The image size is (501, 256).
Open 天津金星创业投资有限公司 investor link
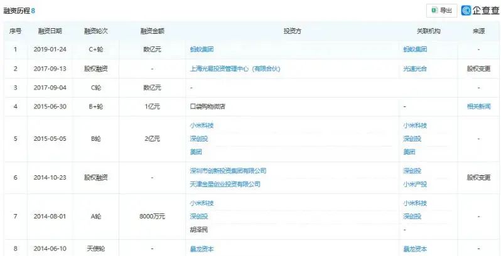tap(225, 184)
